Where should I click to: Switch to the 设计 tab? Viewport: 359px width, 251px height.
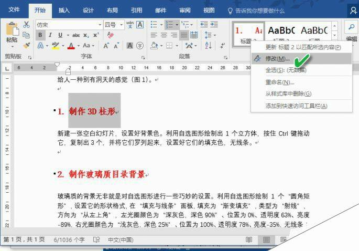(88, 10)
